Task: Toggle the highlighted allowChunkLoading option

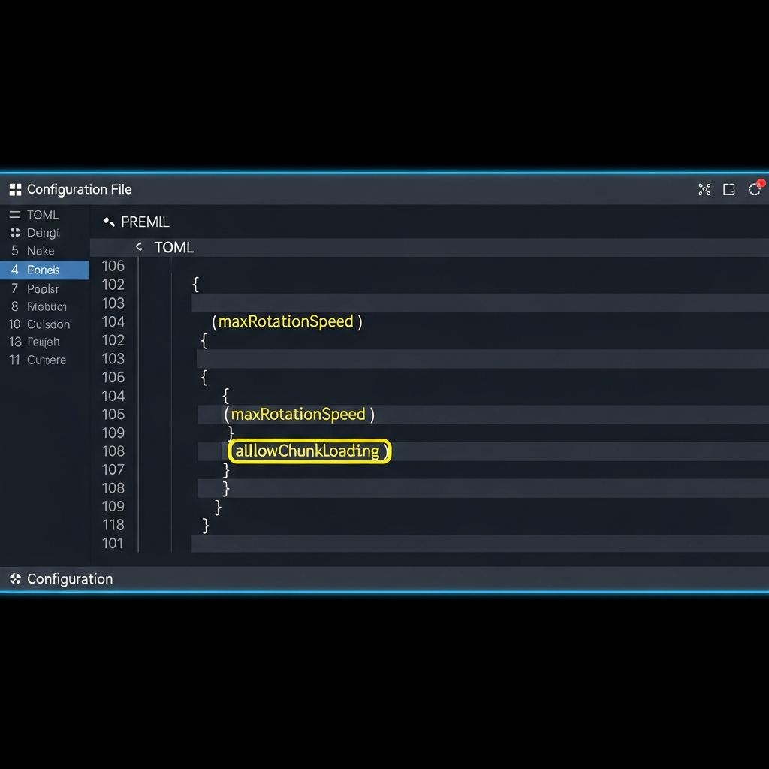Action: point(309,451)
